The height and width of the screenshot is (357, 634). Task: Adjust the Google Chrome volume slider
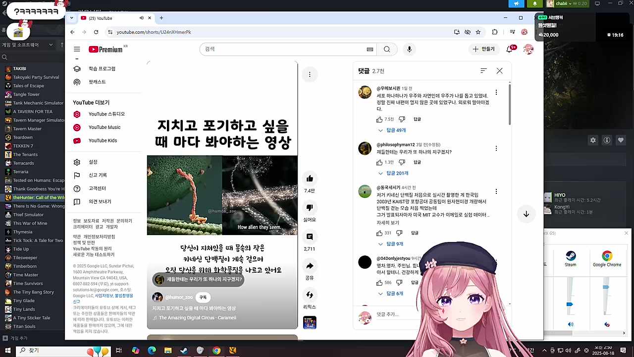coord(606,287)
